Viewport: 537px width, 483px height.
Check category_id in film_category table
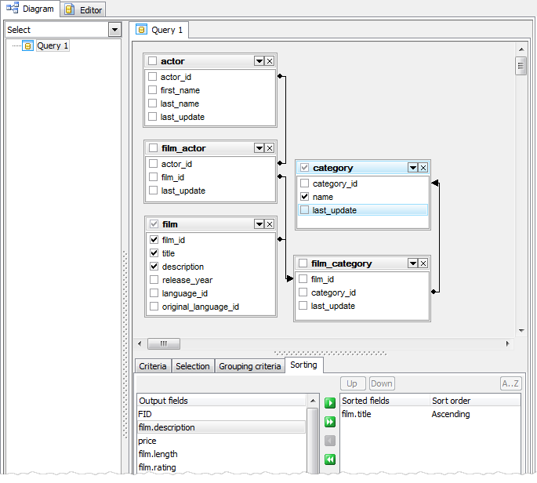(x=303, y=292)
